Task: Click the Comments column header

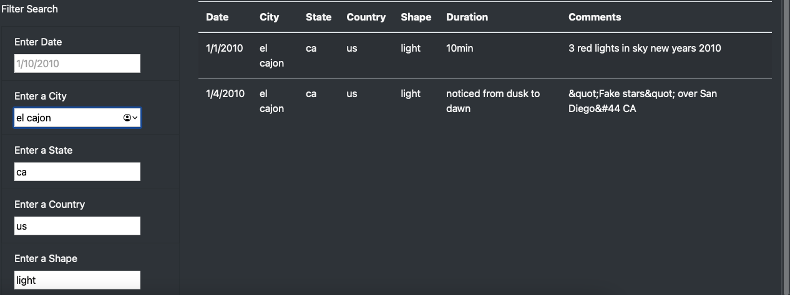Action: pyautogui.click(x=594, y=17)
